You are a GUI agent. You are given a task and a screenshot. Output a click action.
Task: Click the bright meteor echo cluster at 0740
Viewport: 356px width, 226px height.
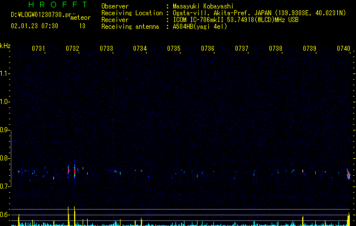[349, 175]
